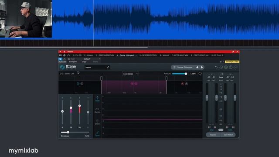Click the reset circle icon beside Learn

coord(200,74)
